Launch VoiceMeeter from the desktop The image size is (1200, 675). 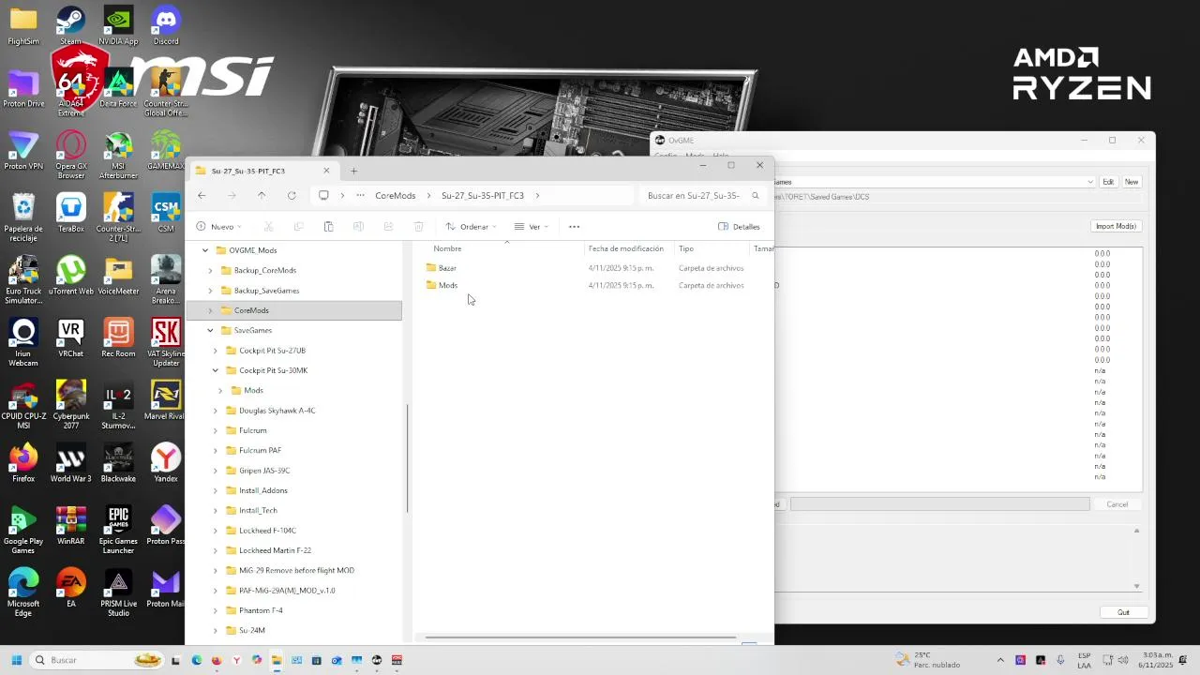click(118, 276)
